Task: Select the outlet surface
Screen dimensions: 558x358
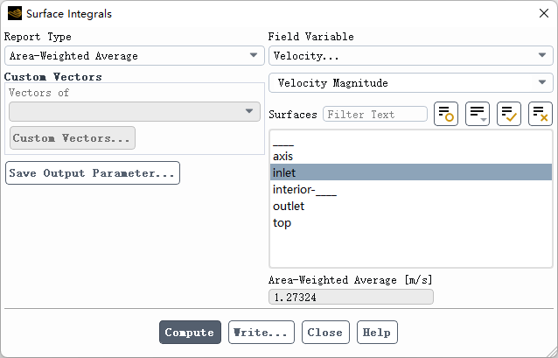Action: (411, 206)
